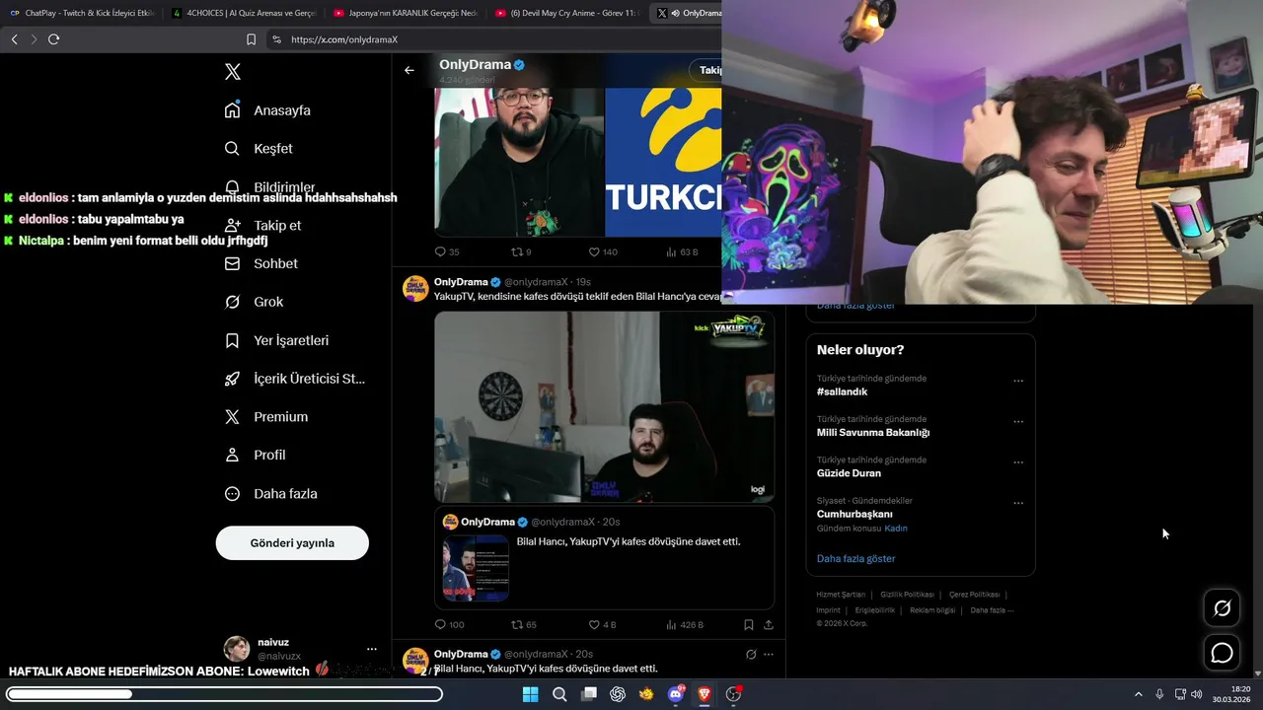This screenshot has height=710, width=1263.
Task: Switch to the Japonya'nın KARANLIK Gerçeği tab
Action: coord(406,13)
